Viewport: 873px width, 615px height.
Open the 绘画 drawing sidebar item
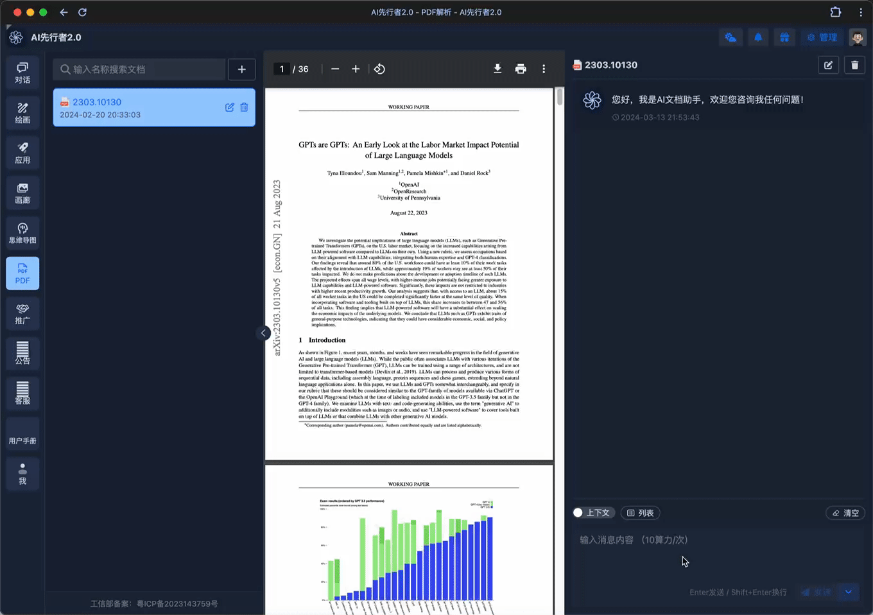click(x=22, y=112)
